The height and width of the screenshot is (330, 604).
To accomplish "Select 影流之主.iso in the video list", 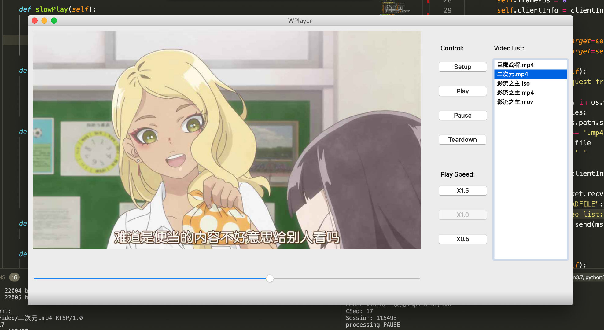I will click(x=530, y=83).
